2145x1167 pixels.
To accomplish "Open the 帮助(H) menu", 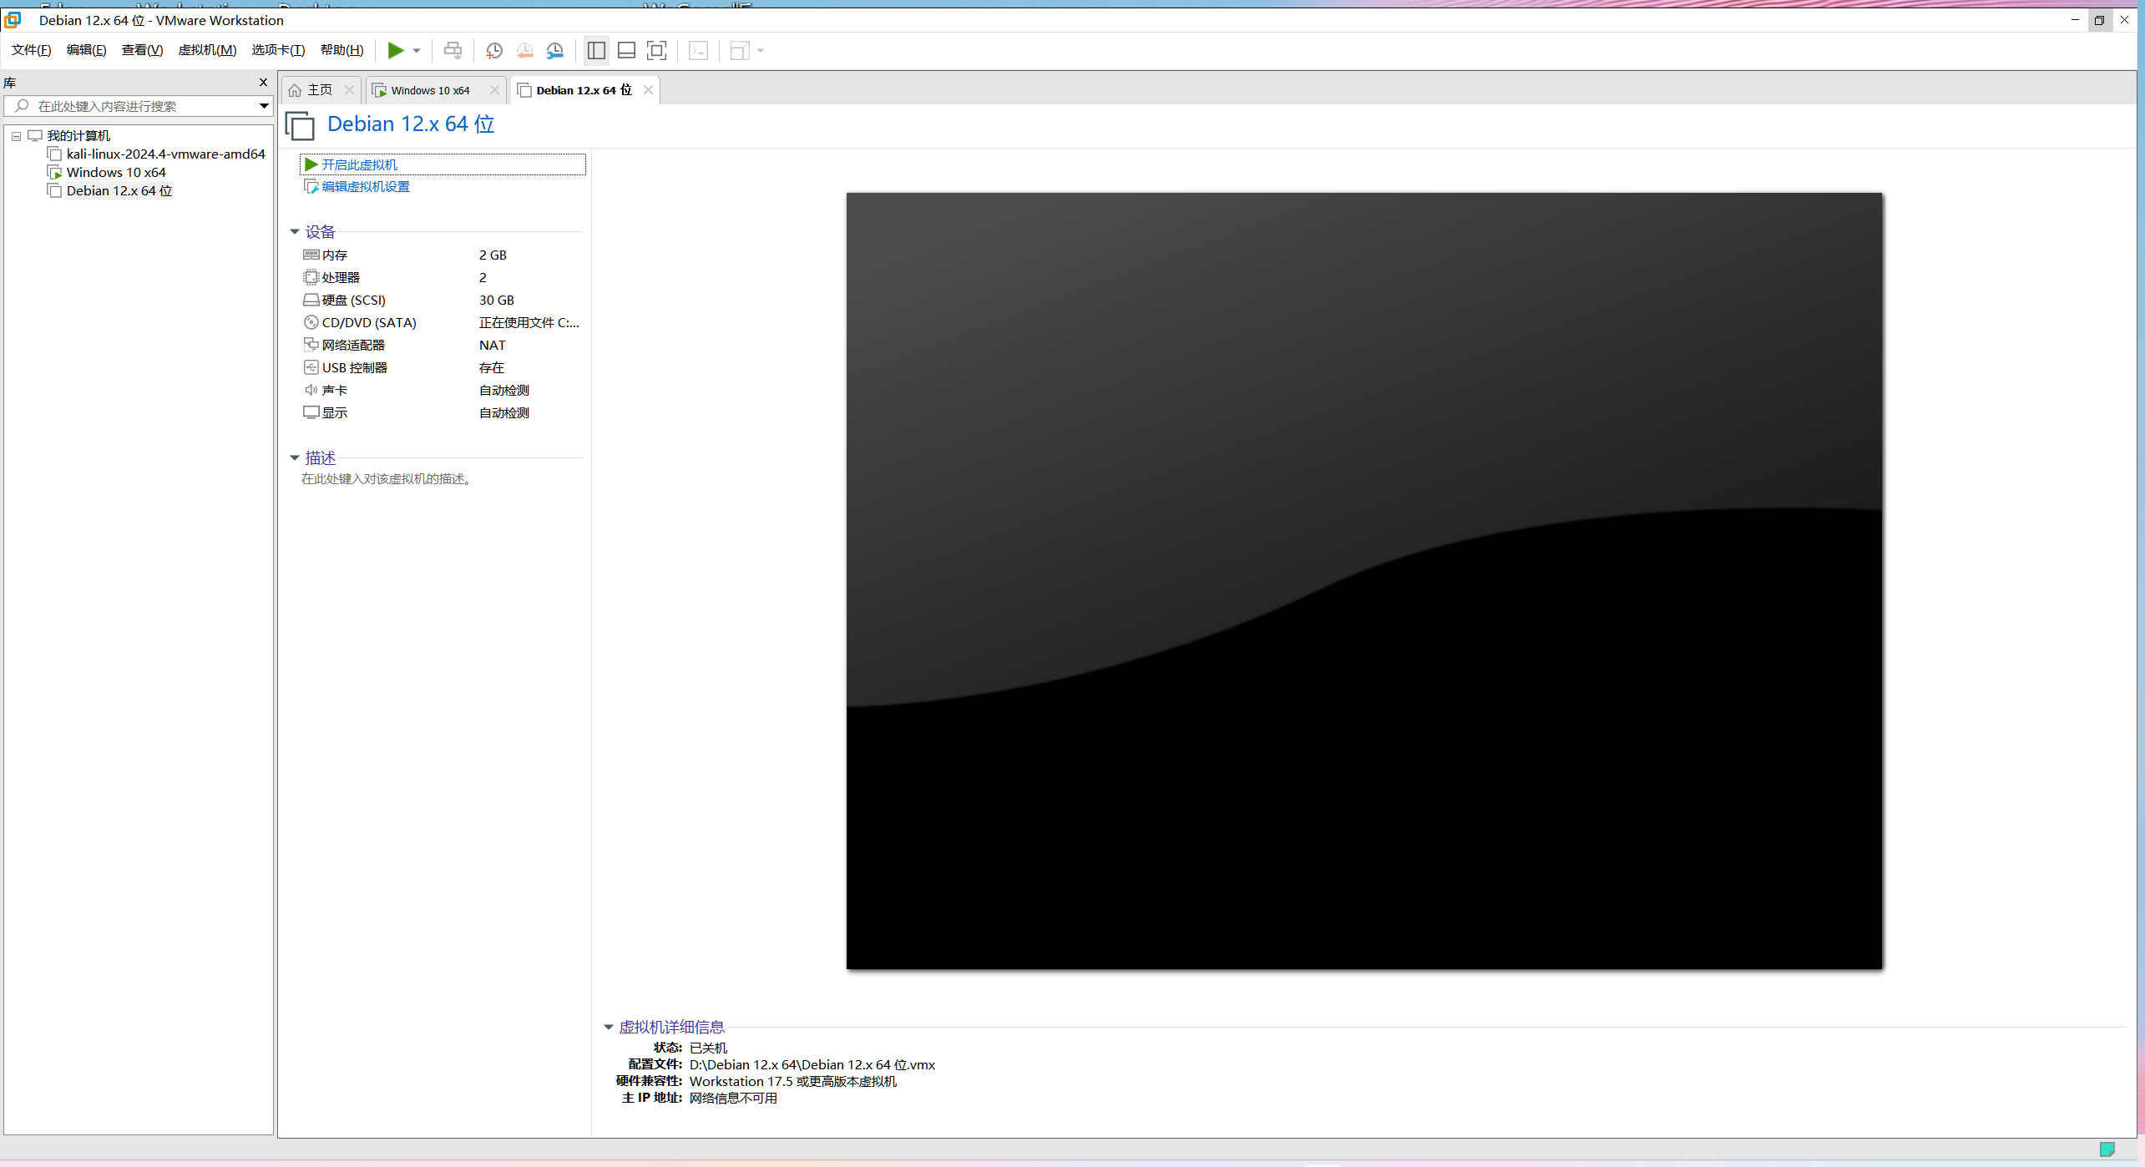I will 342,50.
